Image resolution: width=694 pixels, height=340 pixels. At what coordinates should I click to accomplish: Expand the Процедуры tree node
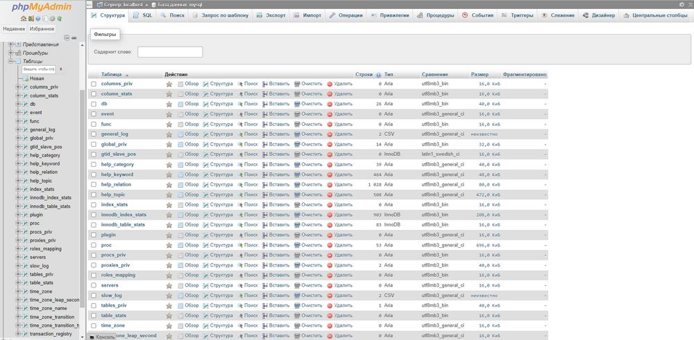point(10,53)
